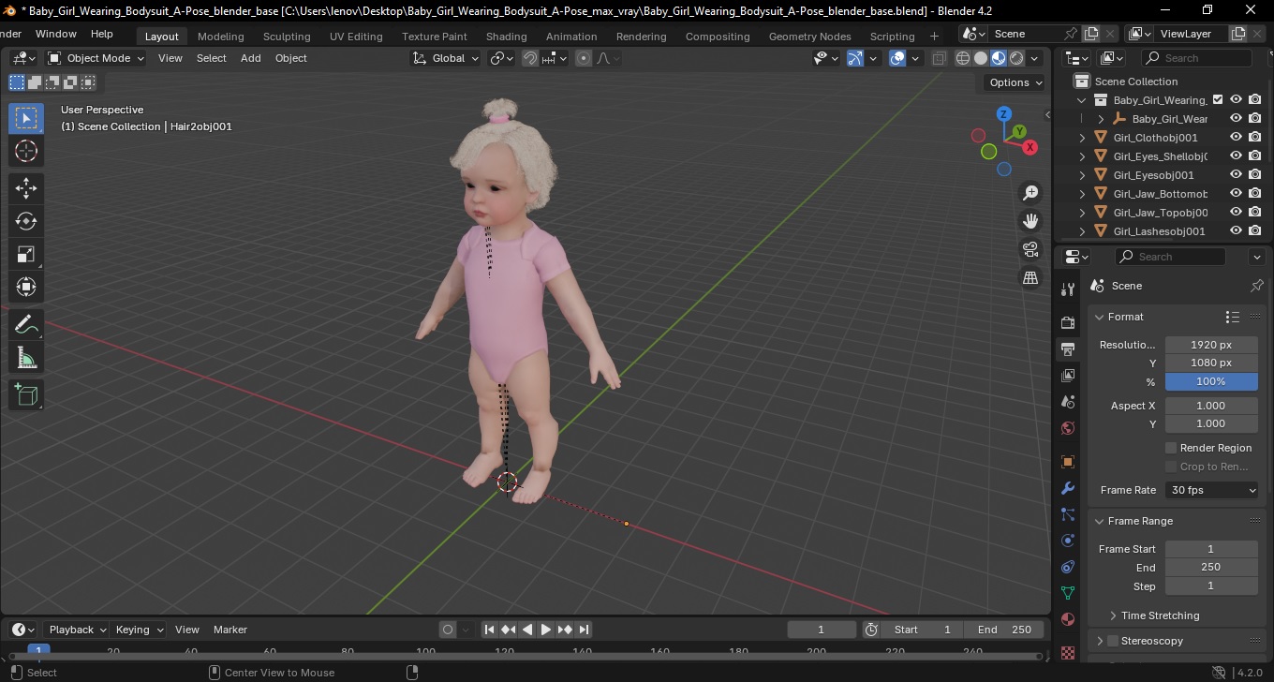The height and width of the screenshot is (682, 1274).
Task: Open the Output properties tab
Action: click(1068, 349)
